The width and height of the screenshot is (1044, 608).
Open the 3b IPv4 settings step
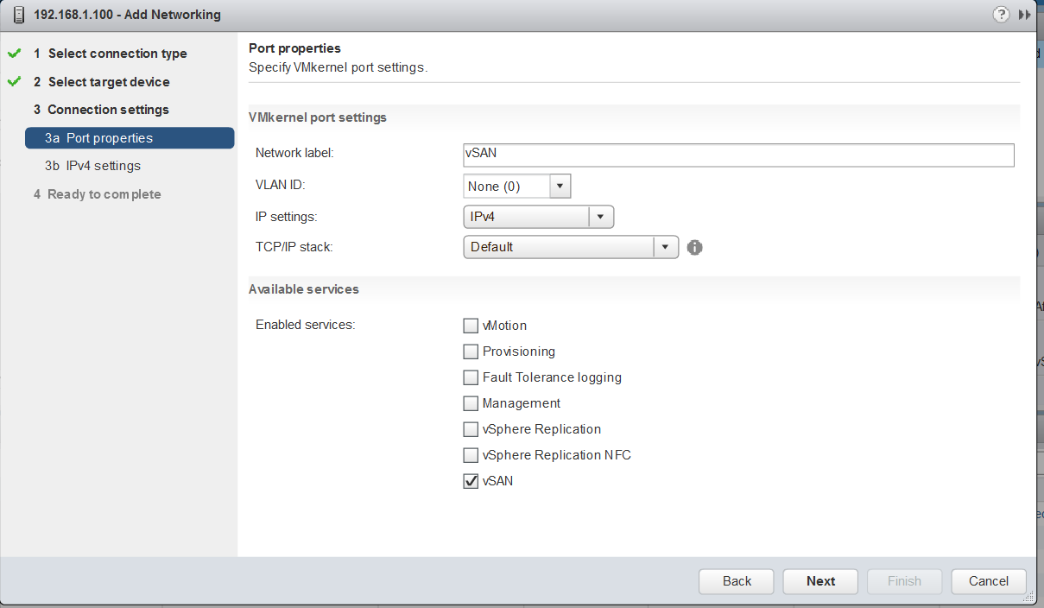click(92, 166)
